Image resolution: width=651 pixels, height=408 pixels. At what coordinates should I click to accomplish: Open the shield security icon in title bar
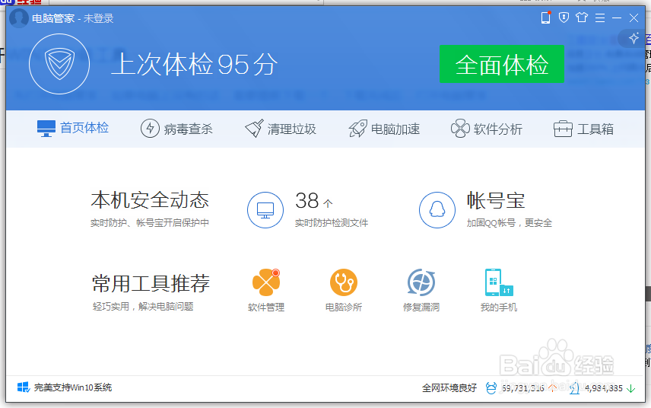564,18
